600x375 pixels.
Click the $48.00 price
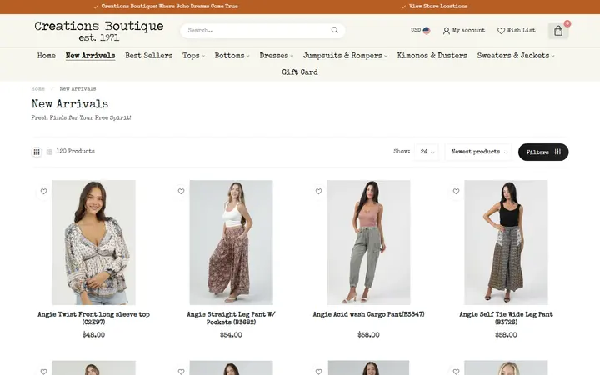(x=93, y=335)
